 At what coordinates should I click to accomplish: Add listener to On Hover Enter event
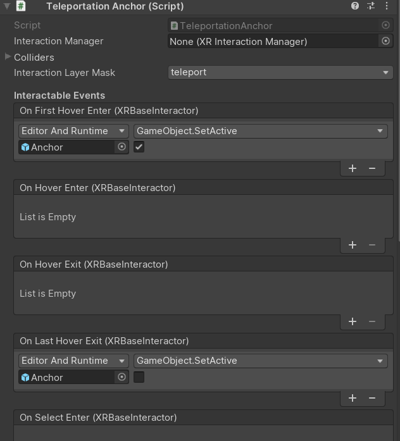point(353,245)
